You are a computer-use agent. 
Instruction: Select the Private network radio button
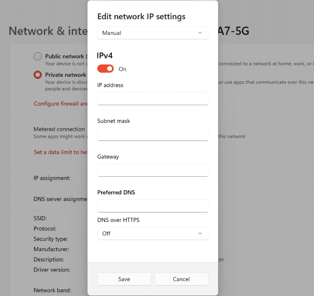(x=37, y=75)
